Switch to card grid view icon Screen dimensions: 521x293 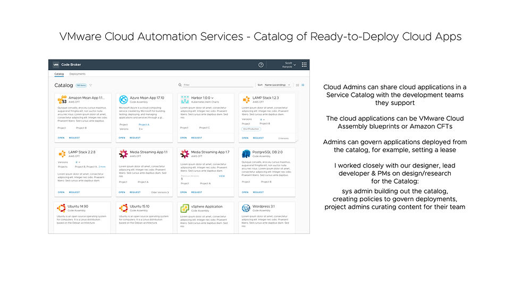pos(302,85)
